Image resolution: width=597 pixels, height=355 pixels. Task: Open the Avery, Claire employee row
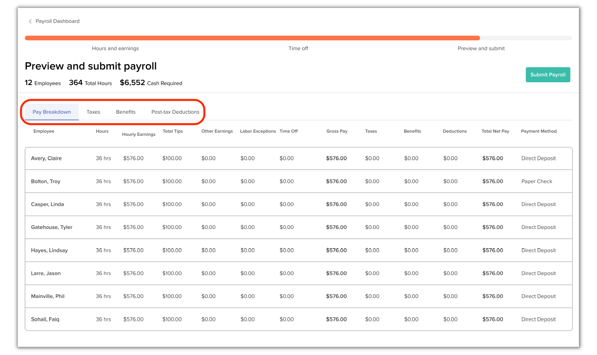tap(46, 158)
